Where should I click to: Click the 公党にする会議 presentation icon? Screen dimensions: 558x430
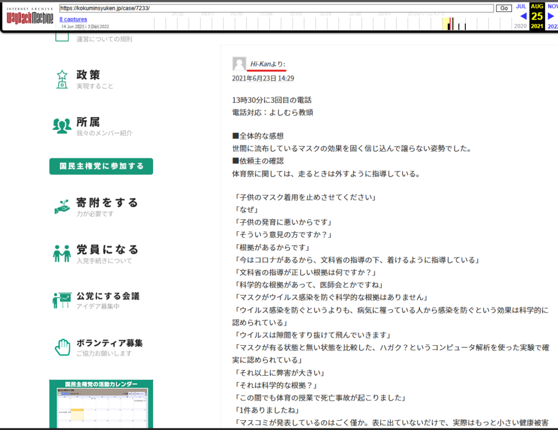tap(62, 300)
